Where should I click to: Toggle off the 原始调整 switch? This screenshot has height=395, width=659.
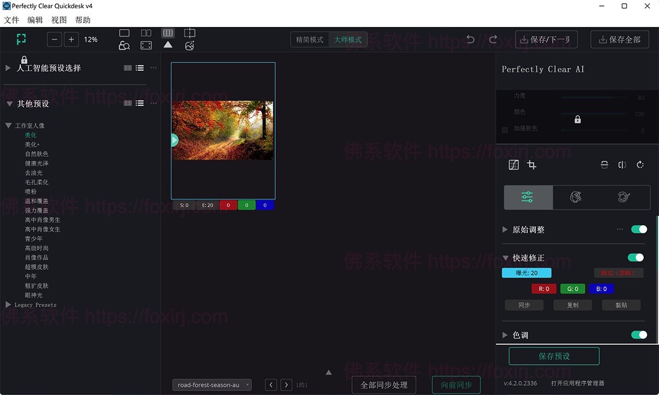[639, 230]
